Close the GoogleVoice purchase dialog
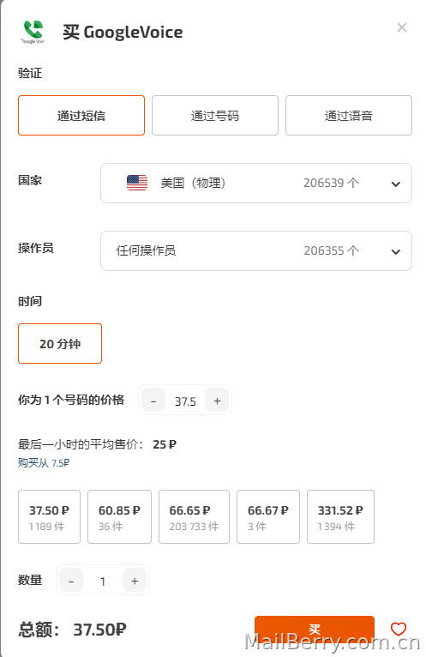426x657 pixels. tap(402, 27)
